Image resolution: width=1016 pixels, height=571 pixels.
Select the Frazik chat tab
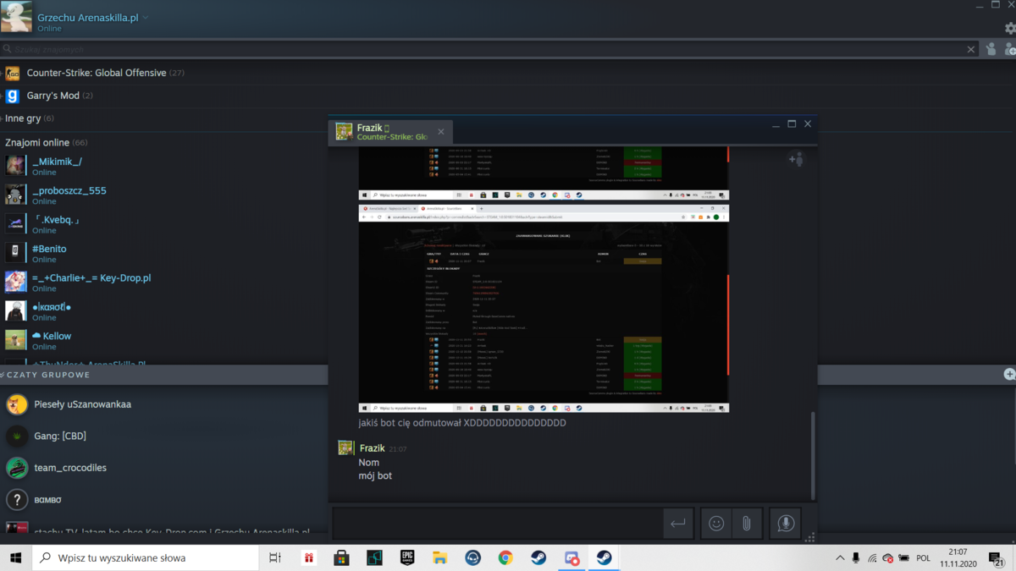pyautogui.click(x=389, y=131)
